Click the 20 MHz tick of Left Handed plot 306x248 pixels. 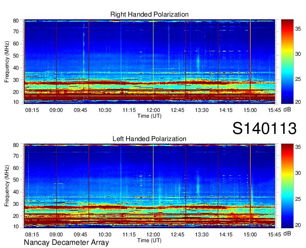pyautogui.click(x=16, y=216)
